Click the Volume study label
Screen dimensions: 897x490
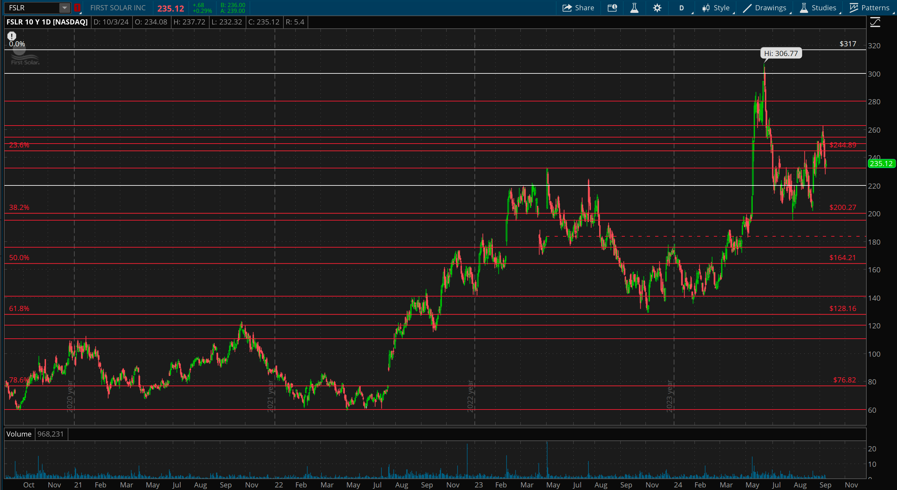pyautogui.click(x=19, y=434)
